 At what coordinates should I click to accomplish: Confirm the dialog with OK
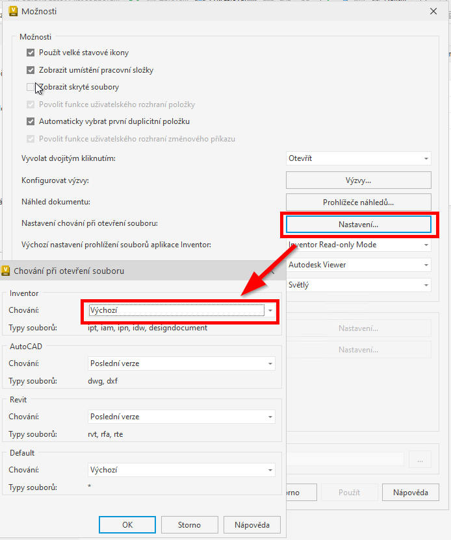(x=127, y=524)
